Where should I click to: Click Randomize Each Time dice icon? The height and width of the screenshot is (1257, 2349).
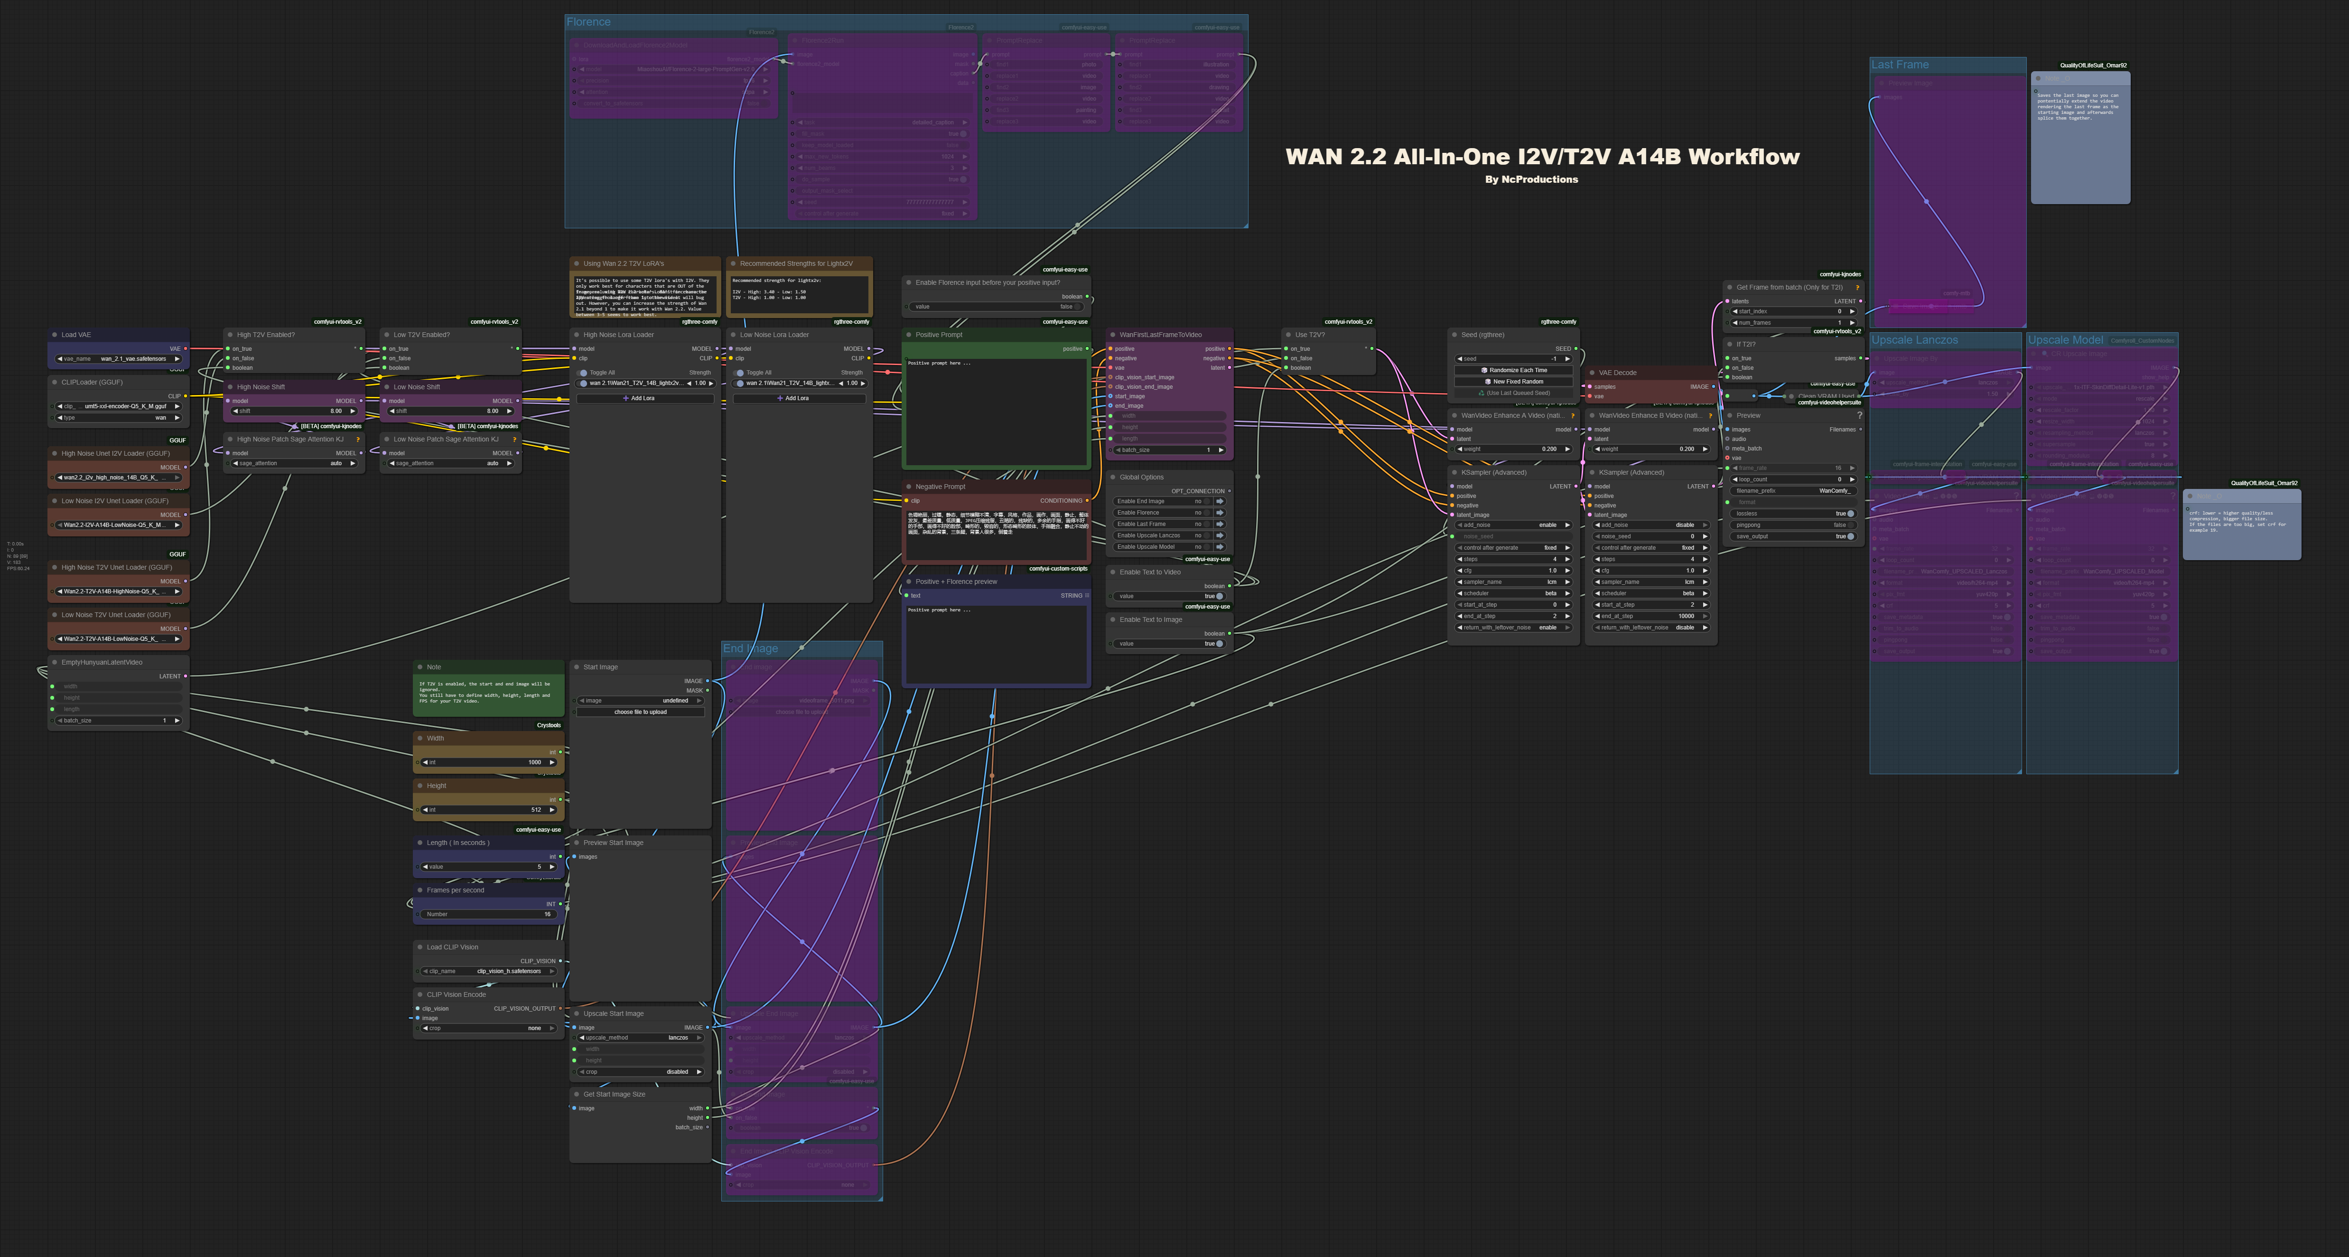[1485, 370]
